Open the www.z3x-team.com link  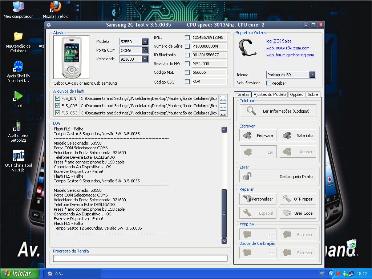coord(288,48)
